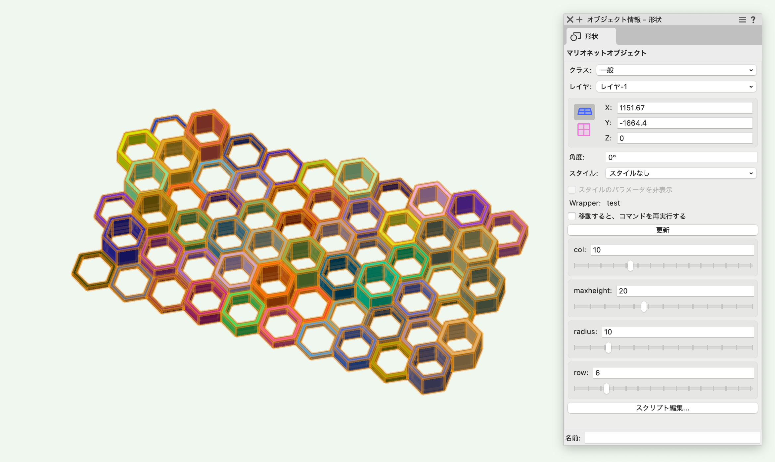
Task: Toggle スタイルのパラメータを非表示 checkbox
Action: point(572,190)
